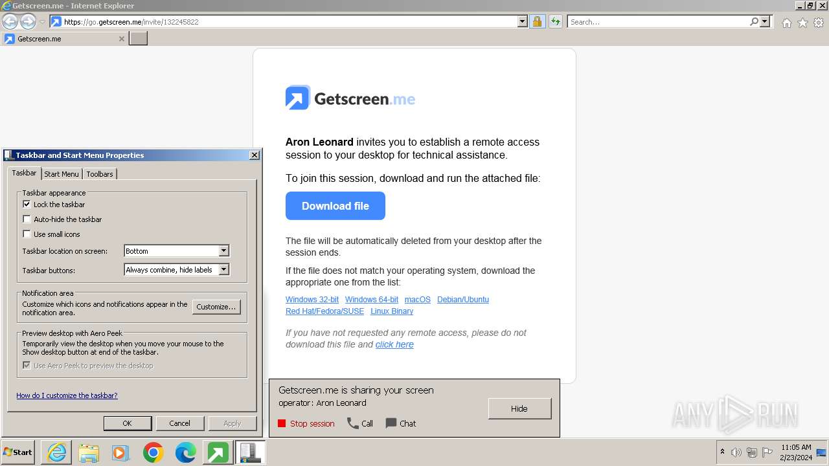The image size is (829, 466).
Task: Show hidden system tray icons
Action: [x=723, y=452]
